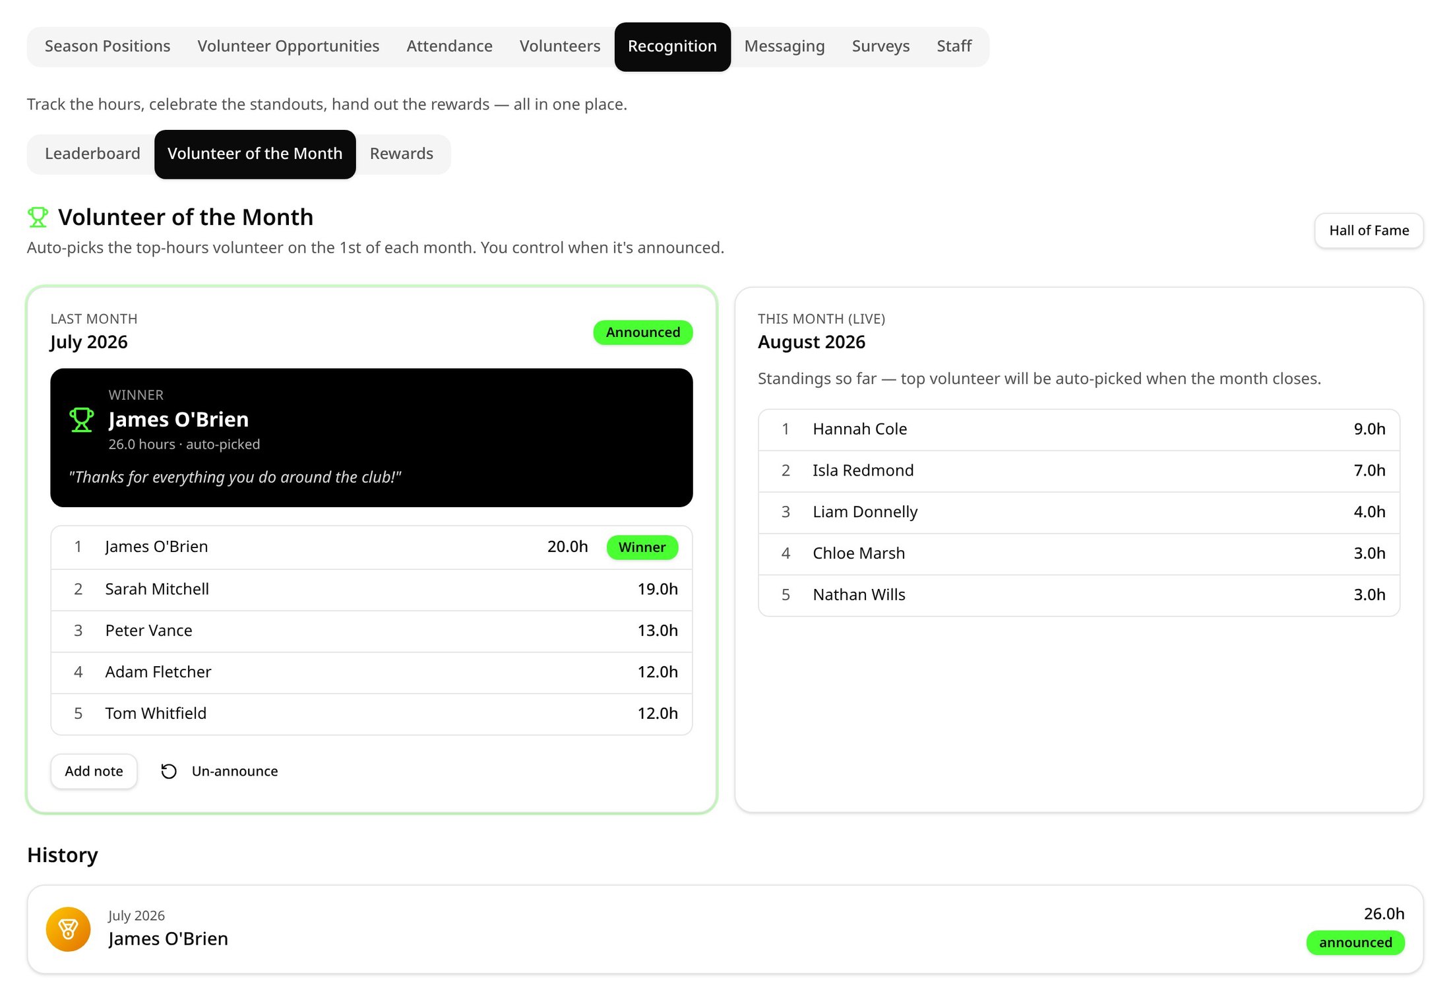Select Tom Whitfield in July standings
Image resolution: width=1451 pixels, height=992 pixels.
(x=371, y=714)
